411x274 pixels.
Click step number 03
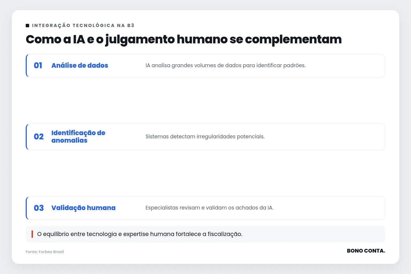(39, 208)
